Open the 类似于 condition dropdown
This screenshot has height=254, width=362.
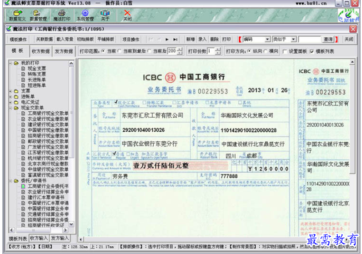[293, 40]
